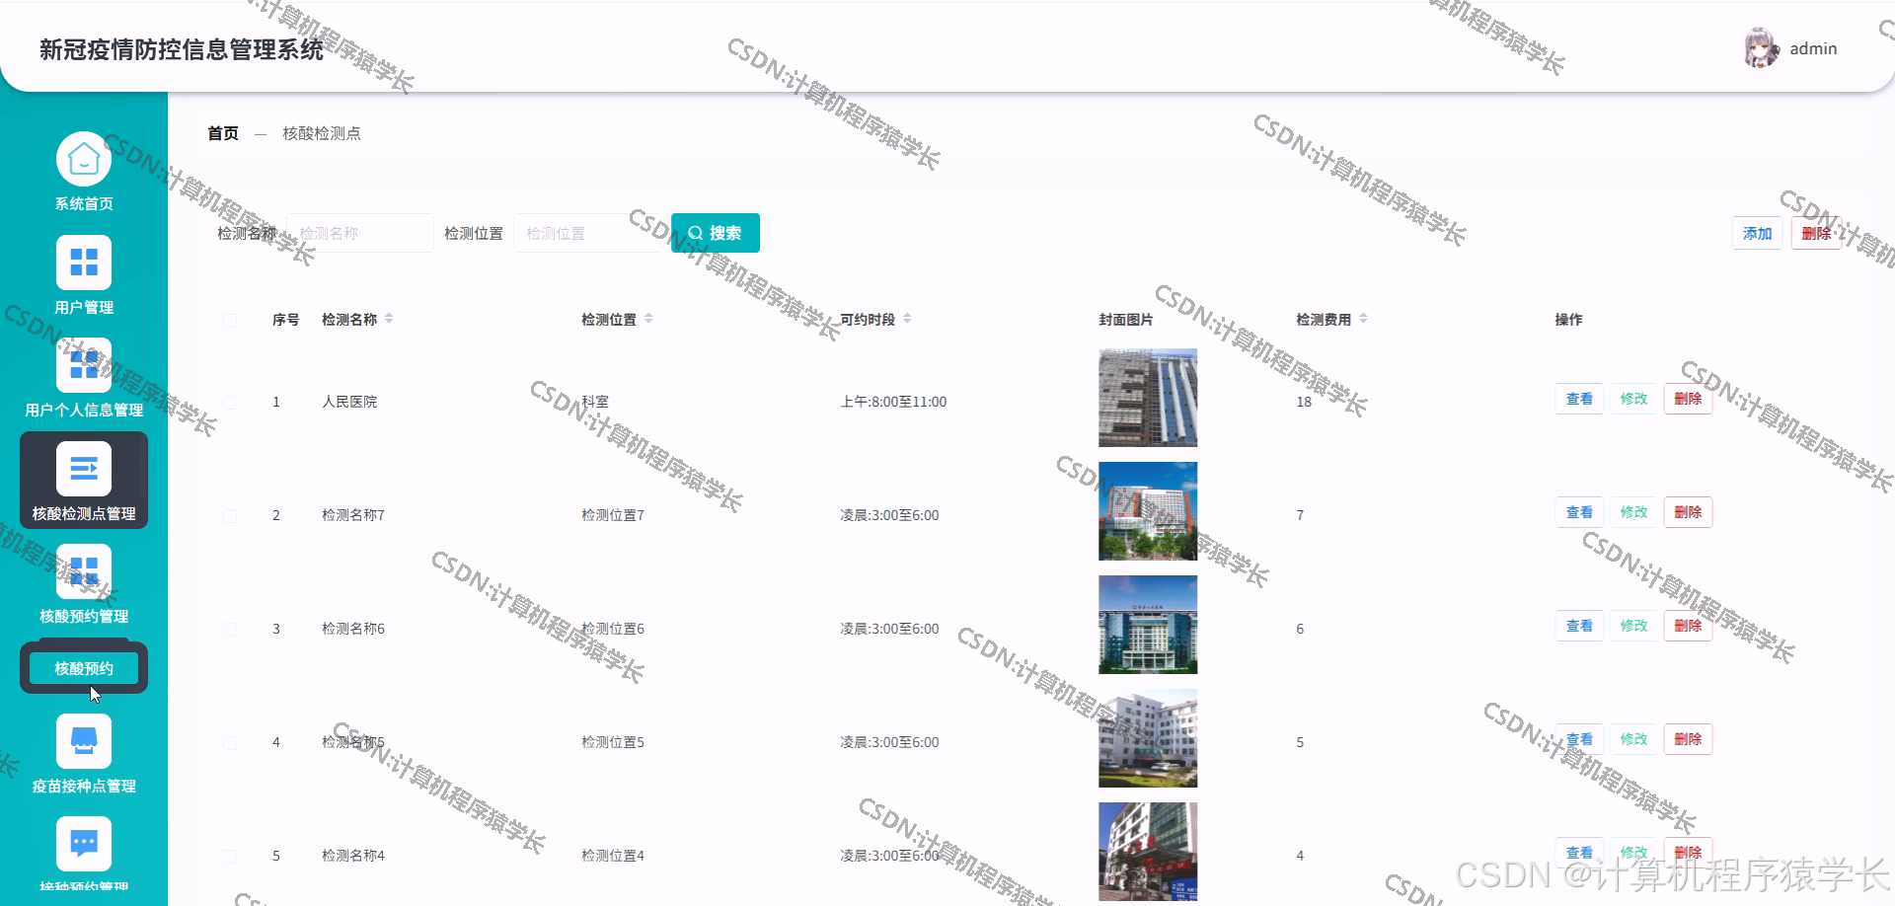Toggle the select-all header checkbox
Screen dimensions: 1895x906
[x=230, y=320]
